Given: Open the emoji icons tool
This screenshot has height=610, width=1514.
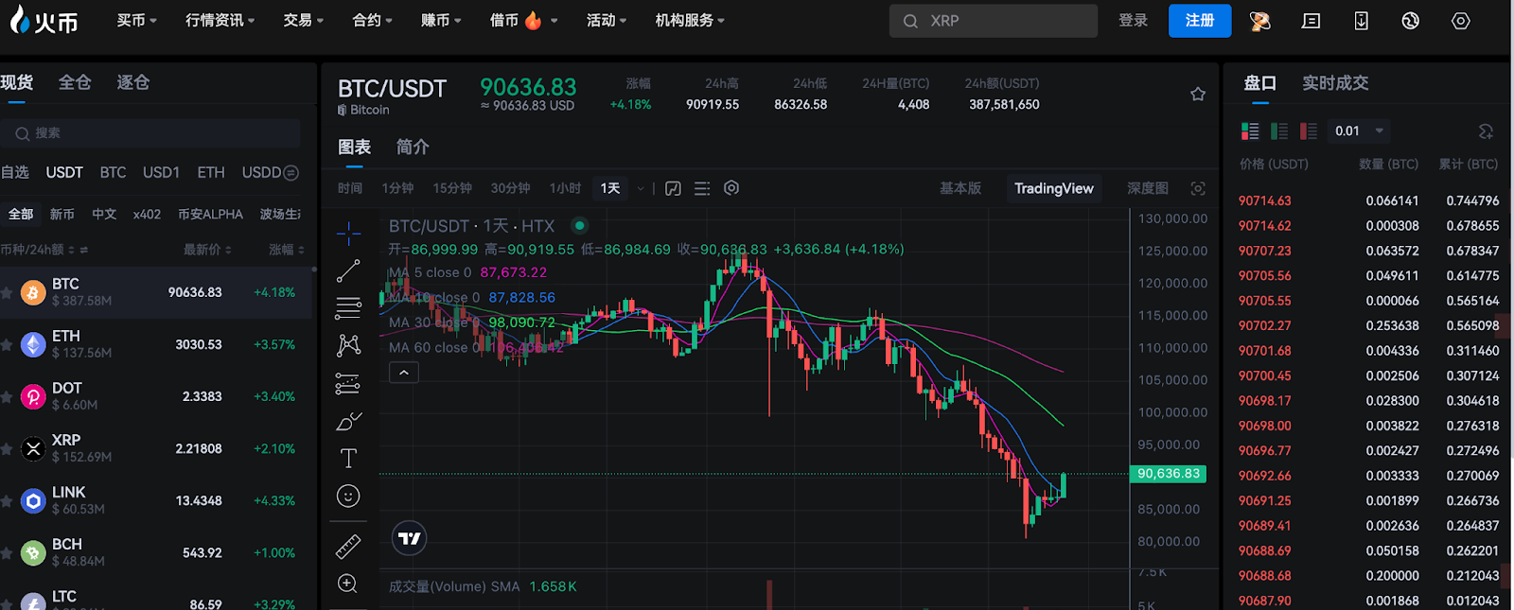Looking at the screenshot, I should (348, 496).
